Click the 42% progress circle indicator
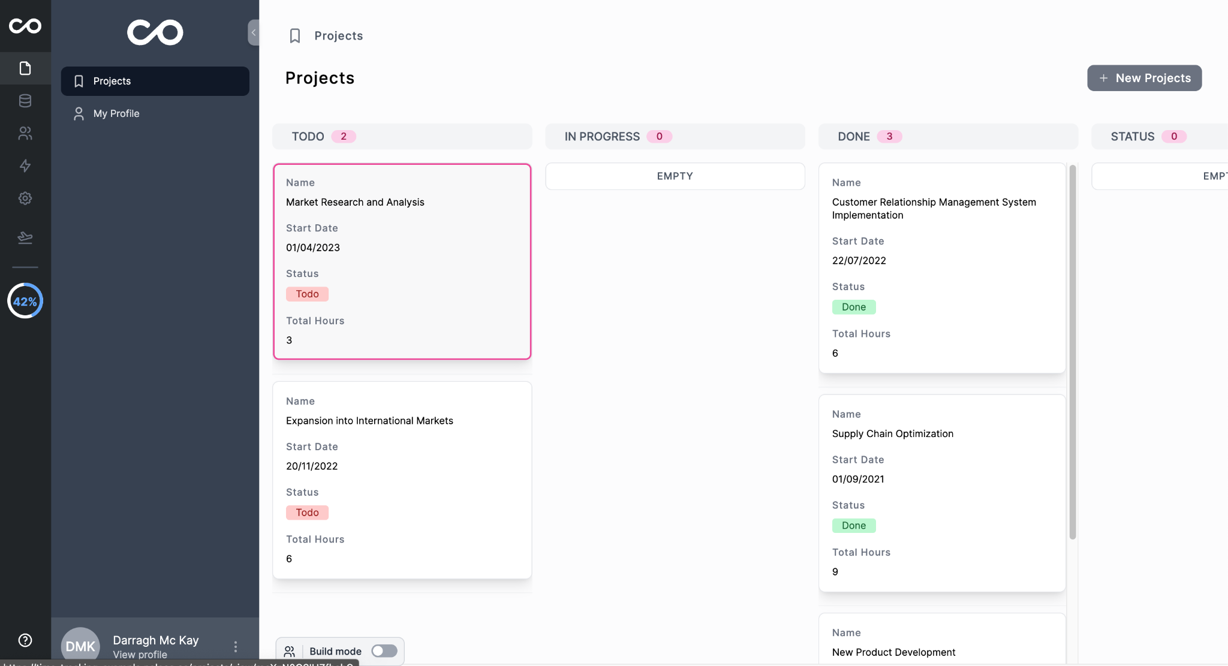The height and width of the screenshot is (666, 1228). 25,301
